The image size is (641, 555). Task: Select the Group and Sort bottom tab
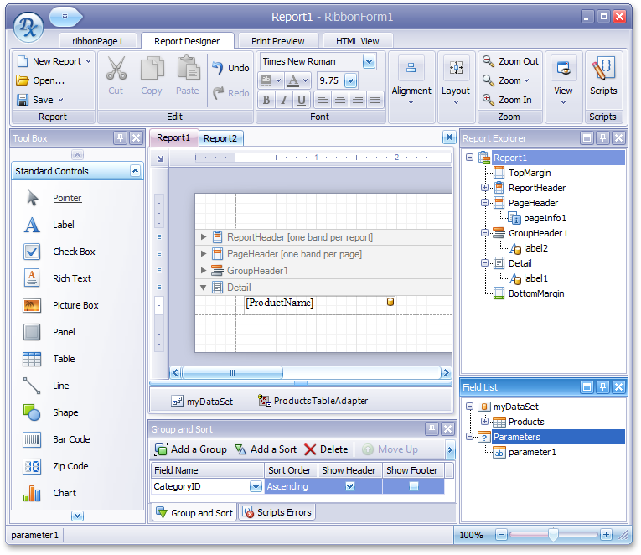[x=194, y=512]
